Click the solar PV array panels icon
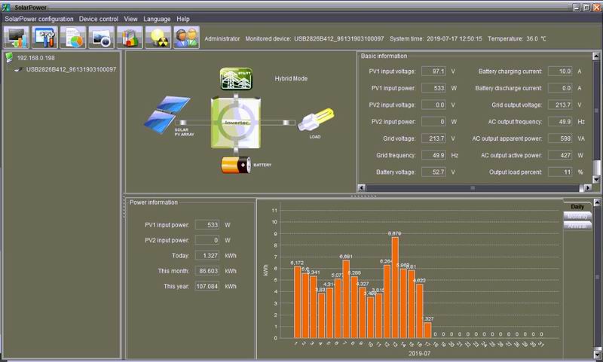This screenshot has height=362, width=603. click(167, 114)
